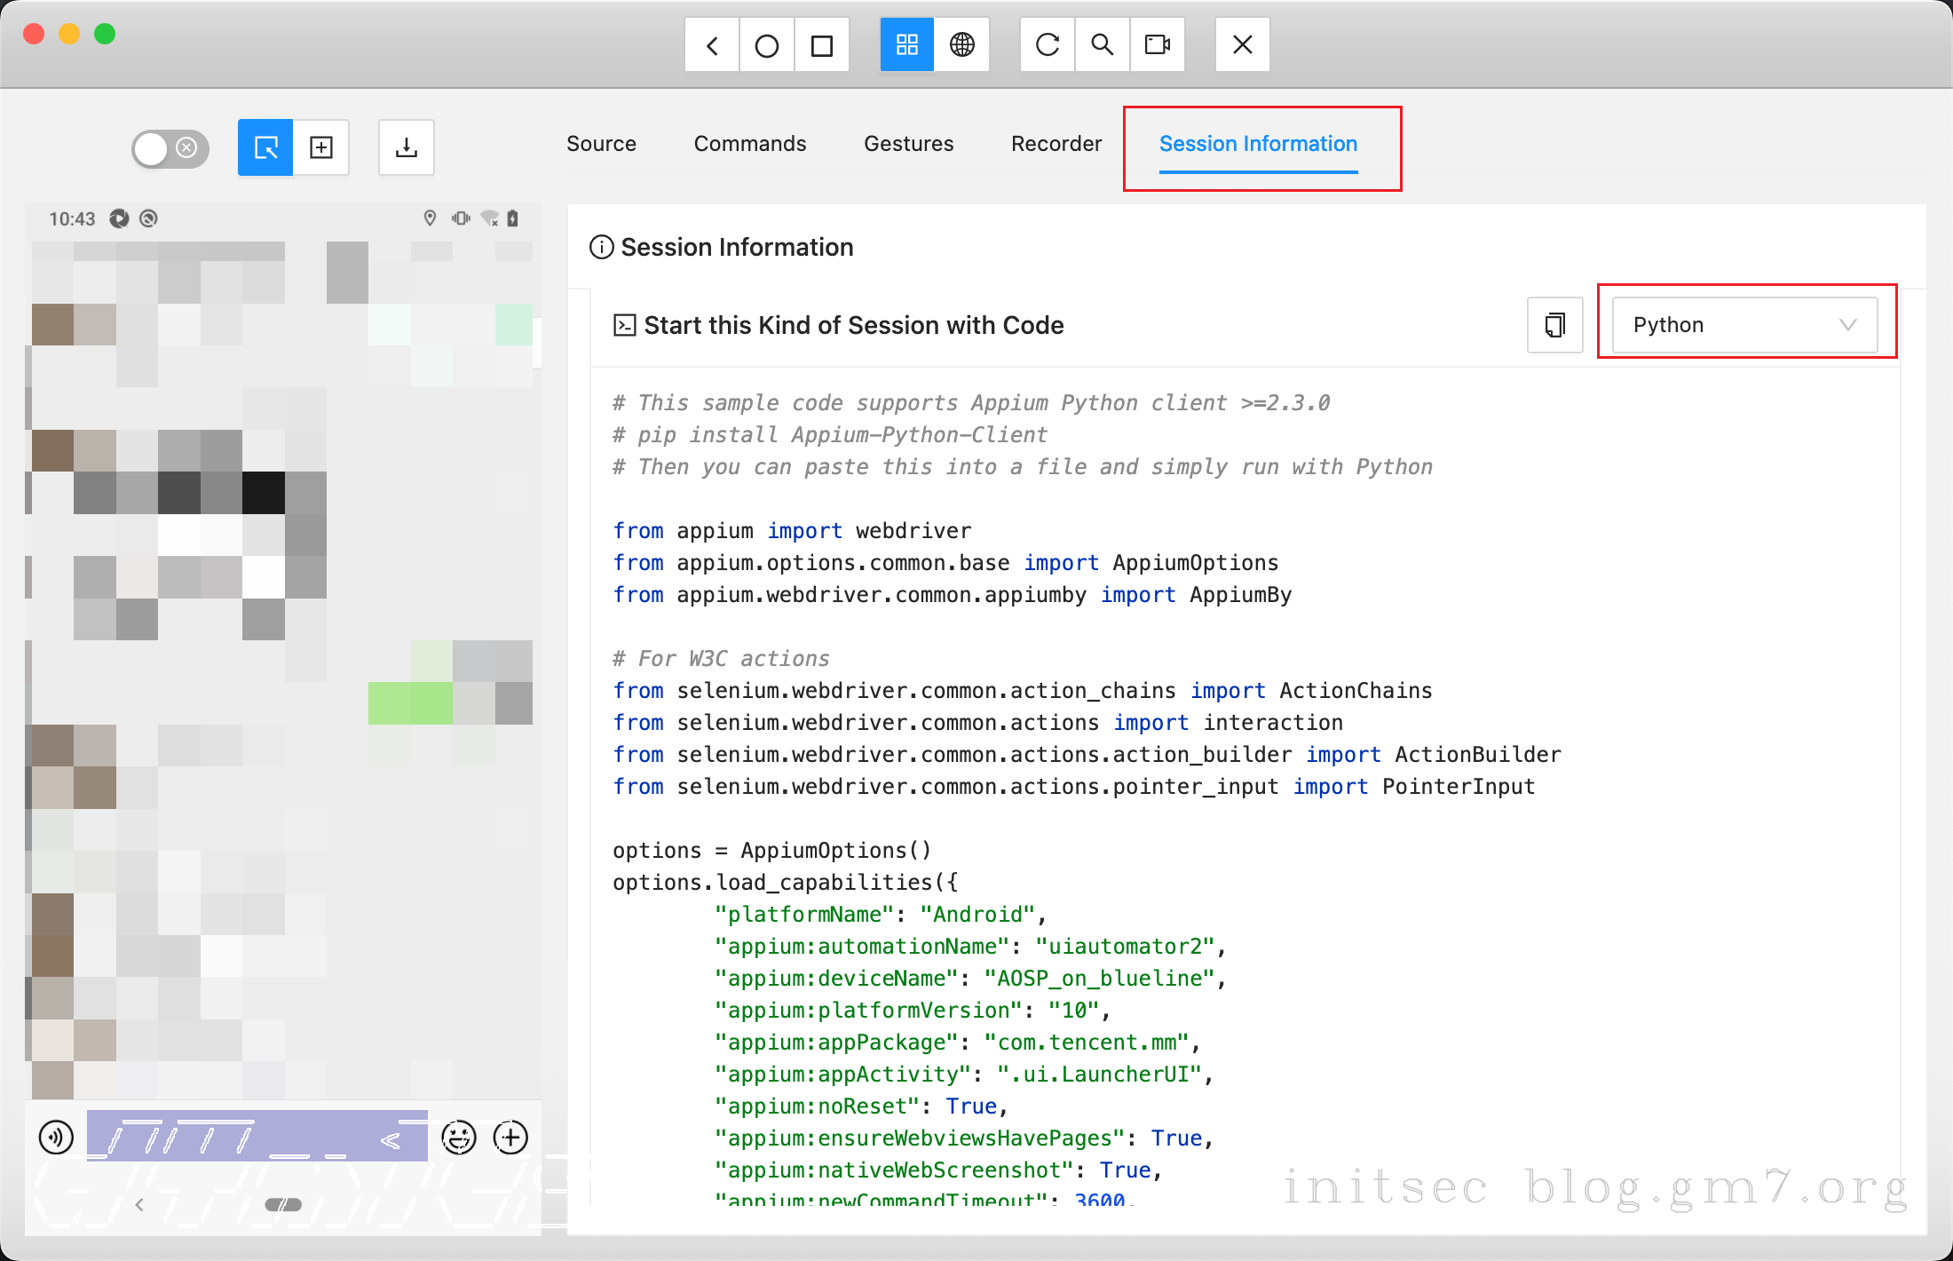Download the screenshot
The height and width of the screenshot is (1261, 1953).
(x=407, y=147)
